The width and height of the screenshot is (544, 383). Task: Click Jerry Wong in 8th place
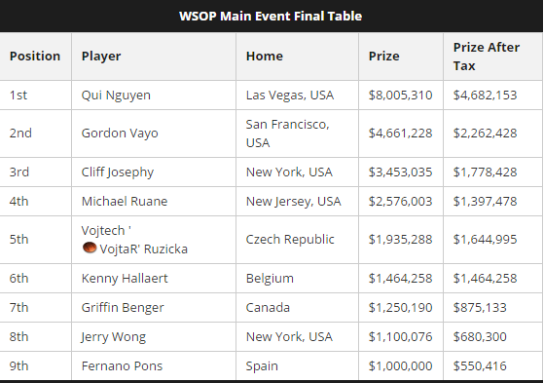114,337
